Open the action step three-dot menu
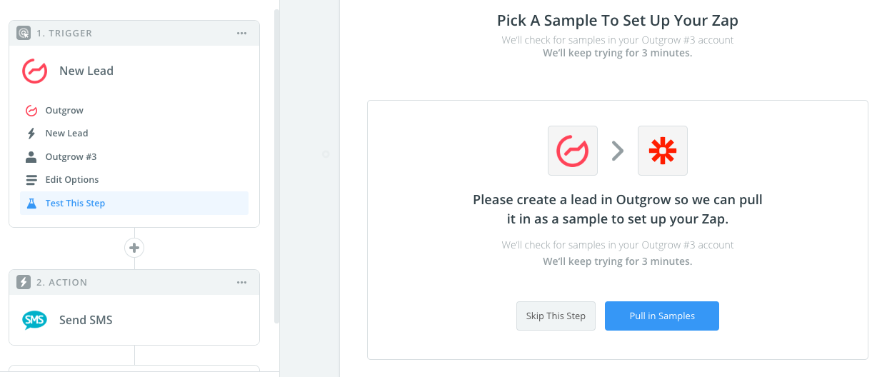The height and width of the screenshot is (377, 892). [242, 282]
